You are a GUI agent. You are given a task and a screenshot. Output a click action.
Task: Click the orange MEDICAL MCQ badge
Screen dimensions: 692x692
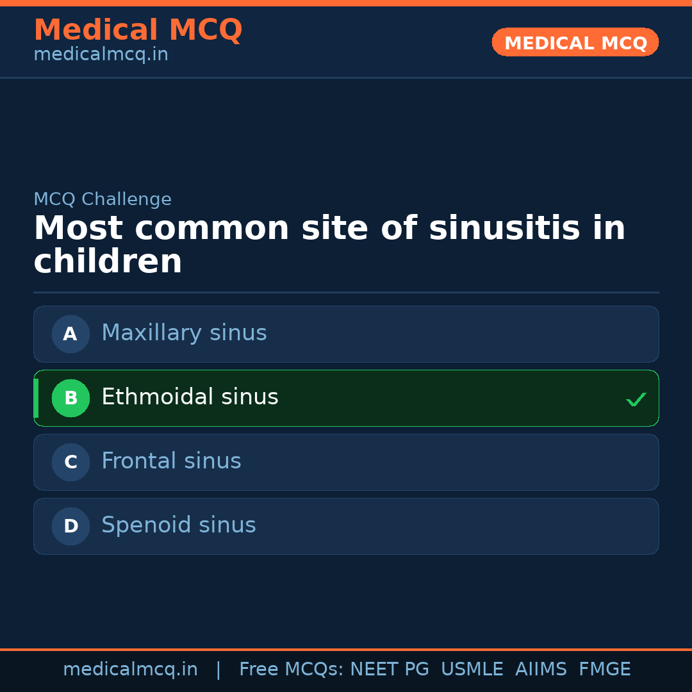575,42
